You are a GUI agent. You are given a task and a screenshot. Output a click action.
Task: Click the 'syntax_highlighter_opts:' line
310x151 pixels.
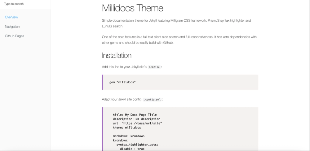(137, 145)
